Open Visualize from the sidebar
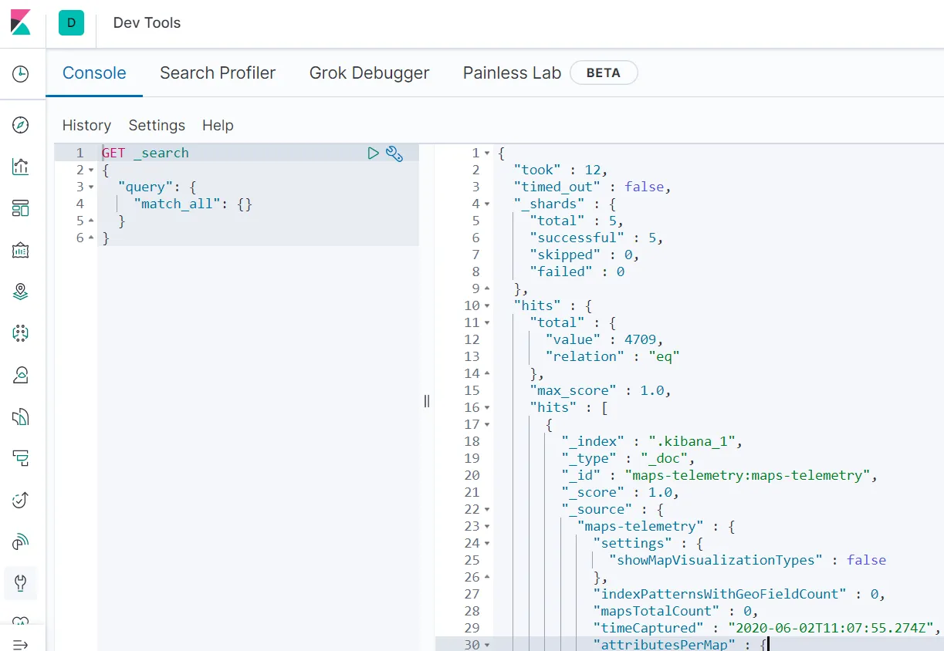944x651 pixels. click(x=21, y=167)
